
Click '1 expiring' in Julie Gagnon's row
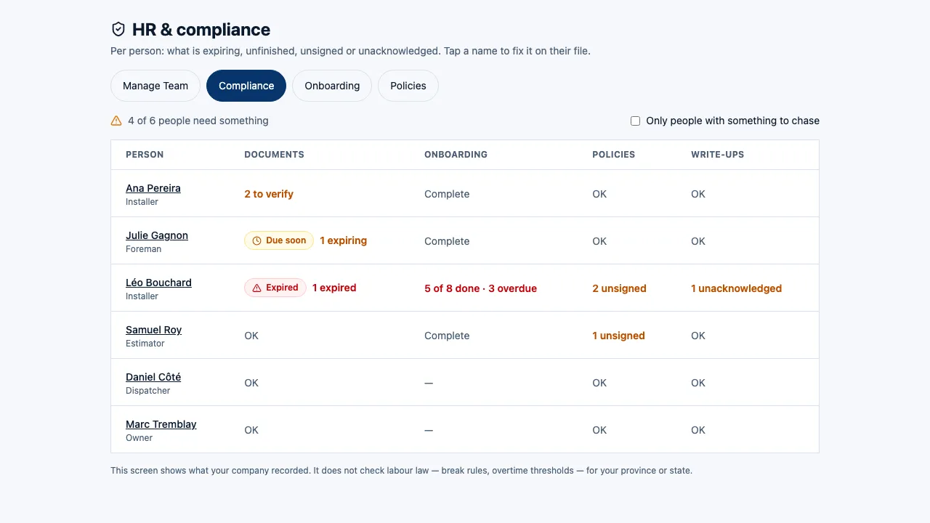pyautogui.click(x=344, y=240)
